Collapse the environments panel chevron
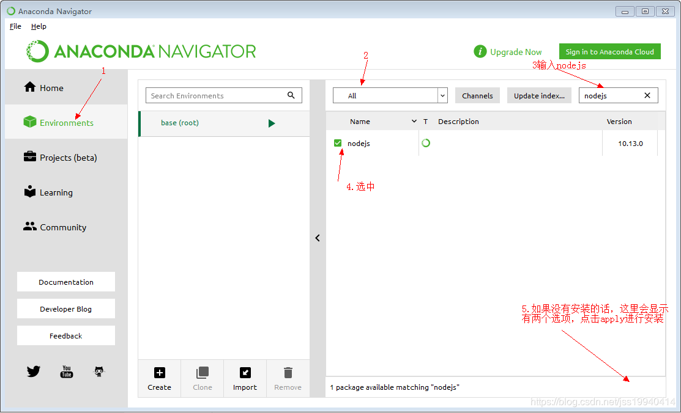This screenshot has height=413, width=681. (318, 238)
